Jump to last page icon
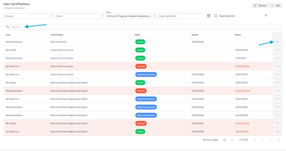 point(278,140)
